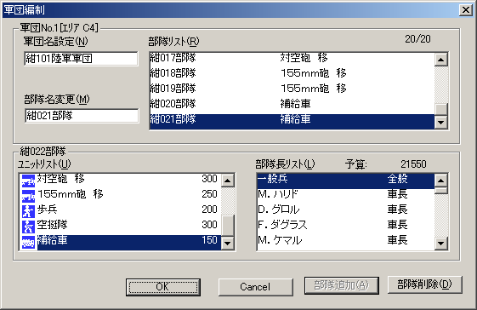The height and width of the screenshot is (310, 477).
Task: Click the 部隊削除(D) button
Action: pyautogui.click(x=425, y=284)
